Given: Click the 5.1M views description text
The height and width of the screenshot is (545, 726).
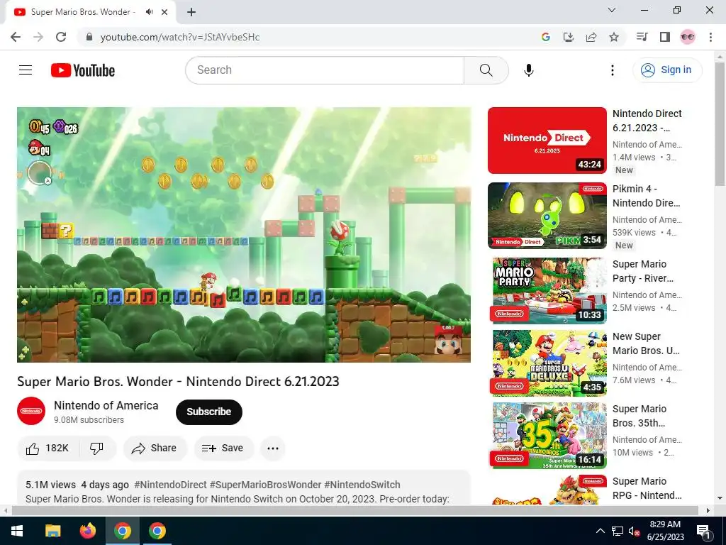Looking at the screenshot, I should point(50,485).
